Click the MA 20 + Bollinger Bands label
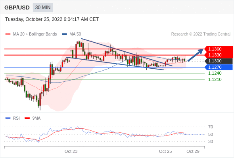Viewport: 234px width, 158px height. click(35, 34)
